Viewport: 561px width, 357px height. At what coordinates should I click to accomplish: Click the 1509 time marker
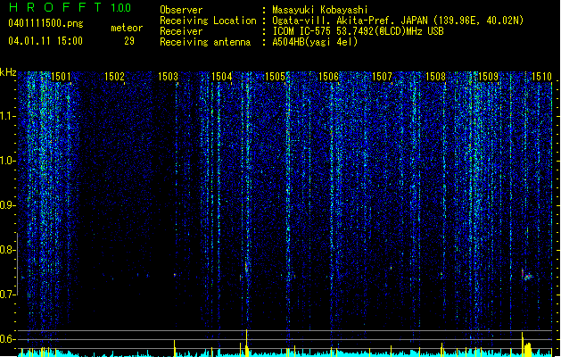coord(489,76)
